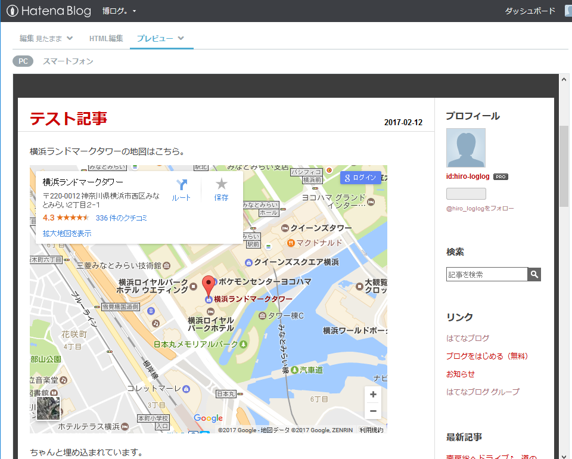Image resolution: width=572 pixels, height=459 pixels.
Task: Click the タワー棟C marker icon
Action: click(x=262, y=315)
